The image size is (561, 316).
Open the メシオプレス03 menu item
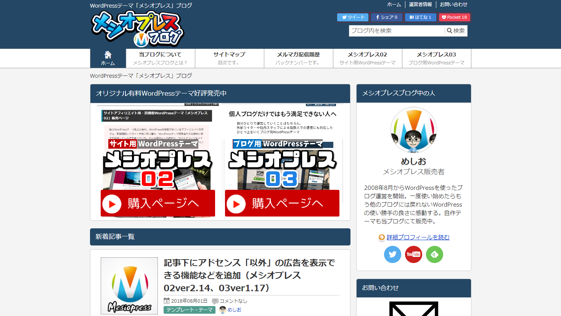point(436,58)
